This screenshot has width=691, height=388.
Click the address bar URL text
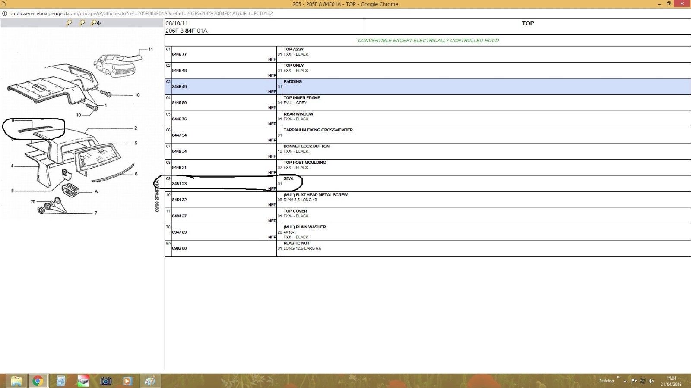click(141, 13)
